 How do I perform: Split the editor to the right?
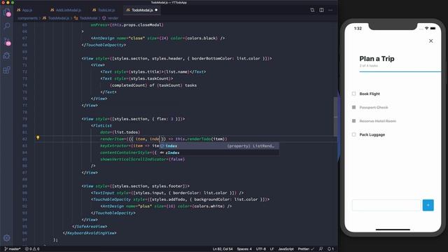click(321, 10)
